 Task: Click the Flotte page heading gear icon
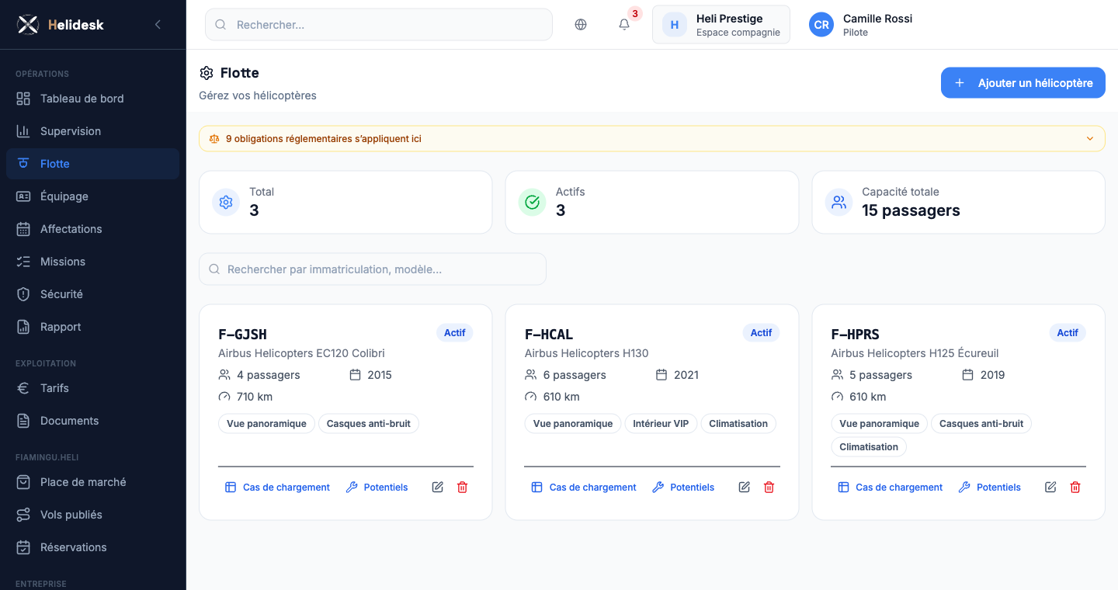(207, 73)
